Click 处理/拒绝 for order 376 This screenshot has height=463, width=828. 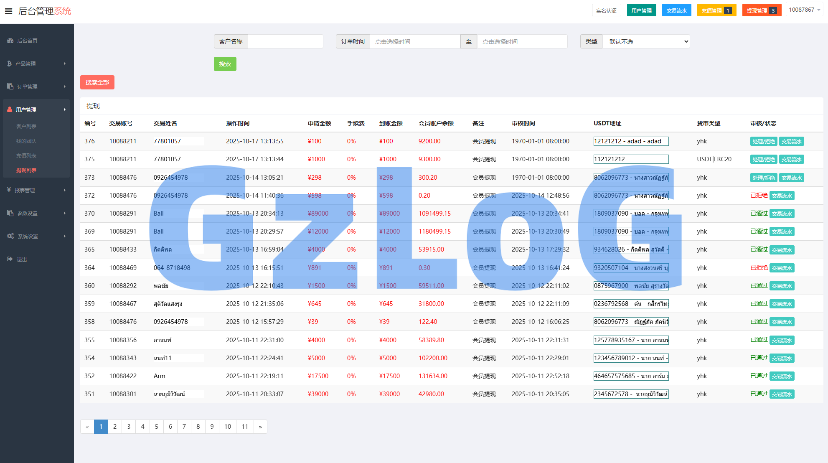763,141
